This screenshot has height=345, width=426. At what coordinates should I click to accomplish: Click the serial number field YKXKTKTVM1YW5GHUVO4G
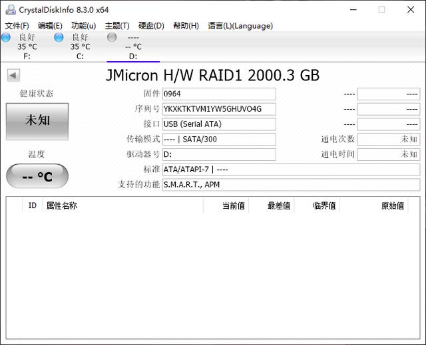pos(219,109)
